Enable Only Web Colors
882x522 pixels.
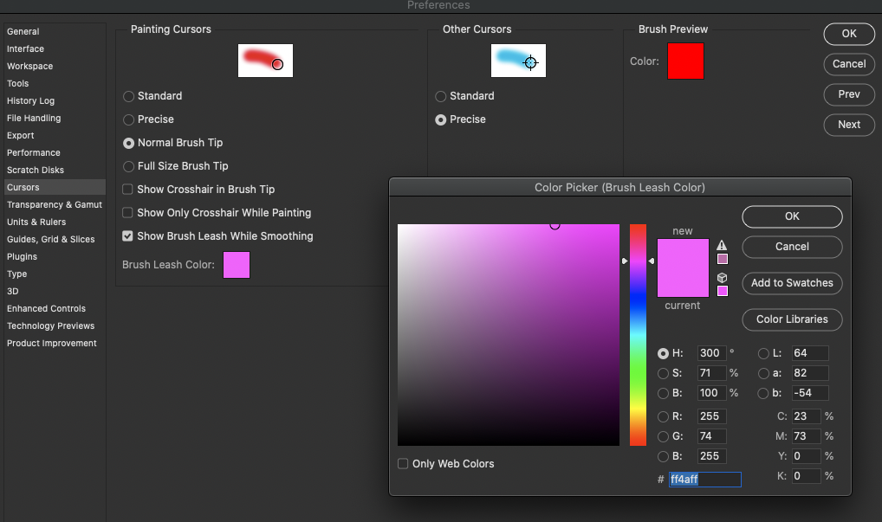coord(403,463)
